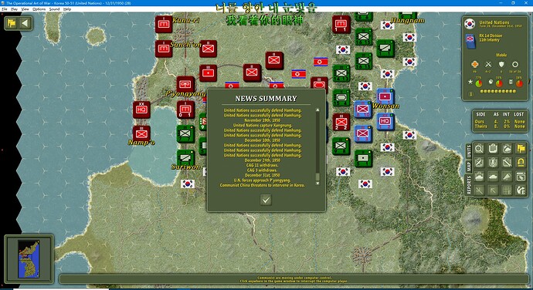This screenshot has height=290, width=533.
Task: Click the wrench clipboard icon
Action: pos(507,162)
